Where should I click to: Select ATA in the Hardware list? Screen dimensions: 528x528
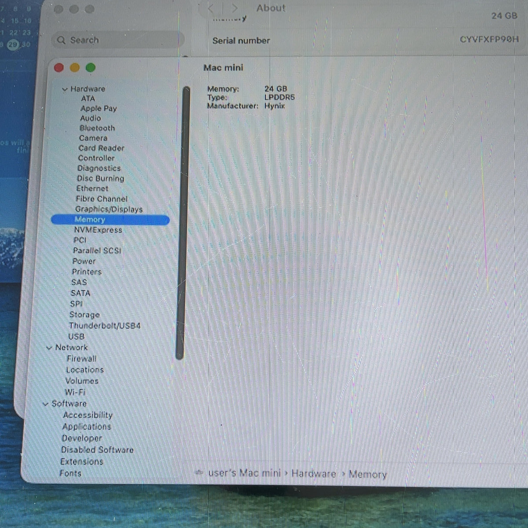tap(88, 99)
